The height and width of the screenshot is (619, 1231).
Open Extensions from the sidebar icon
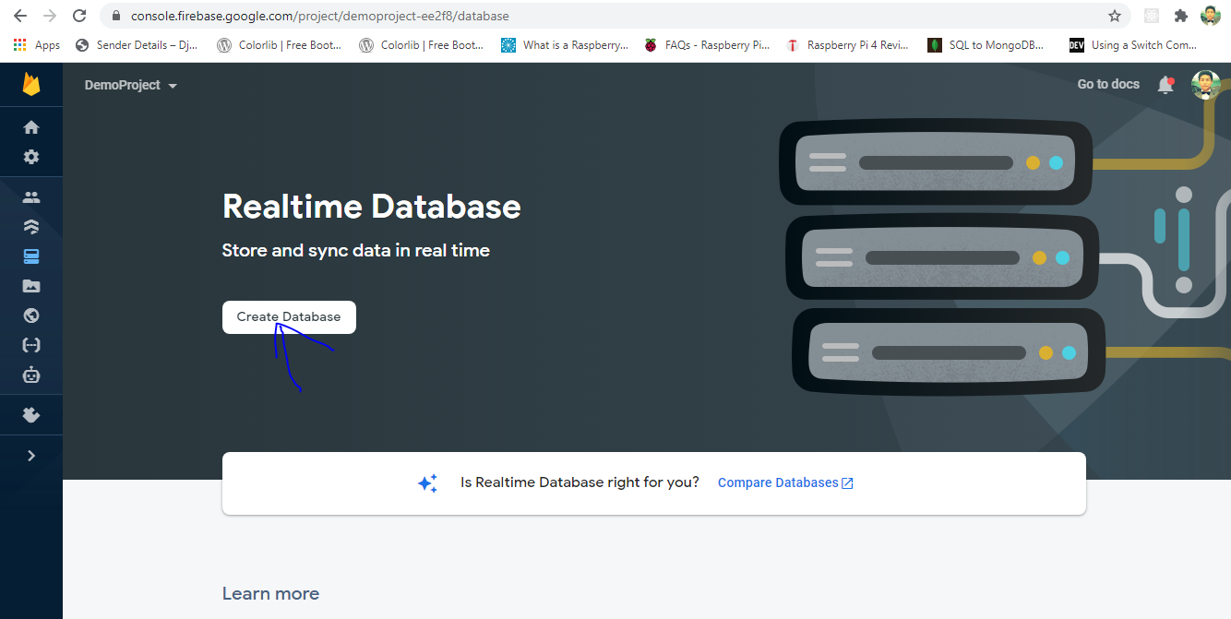pyautogui.click(x=31, y=416)
